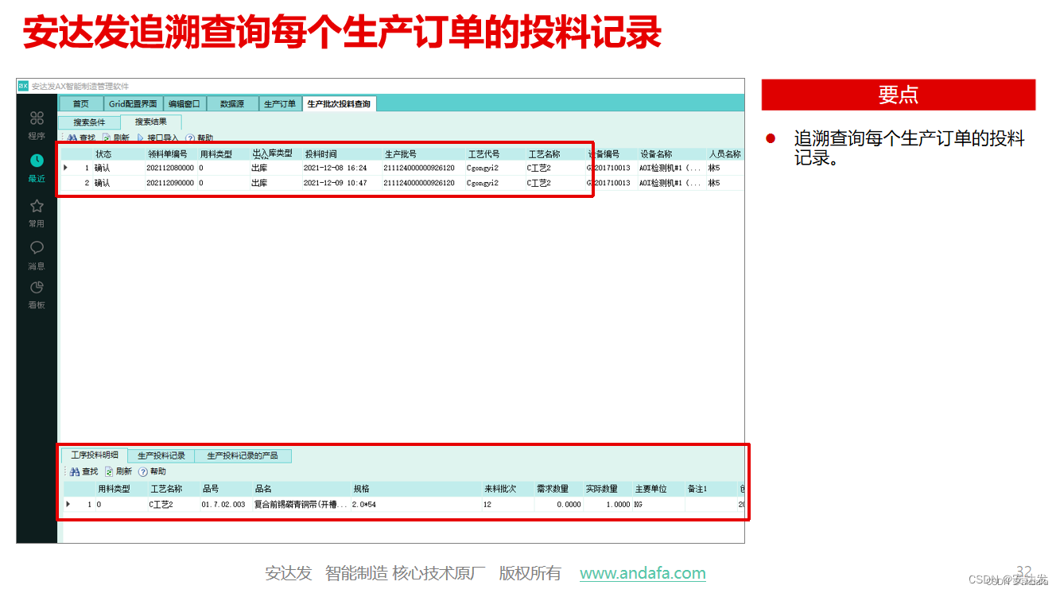Open the www.andafa.com link
The height and width of the screenshot is (593, 1060).
[643, 573]
